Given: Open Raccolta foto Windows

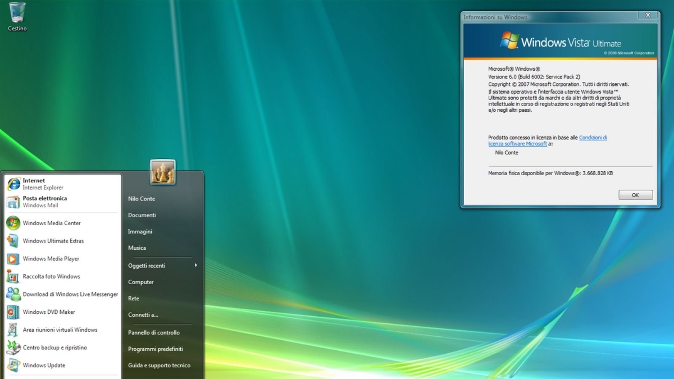Looking at the screenshot, I should click(63, 276).
